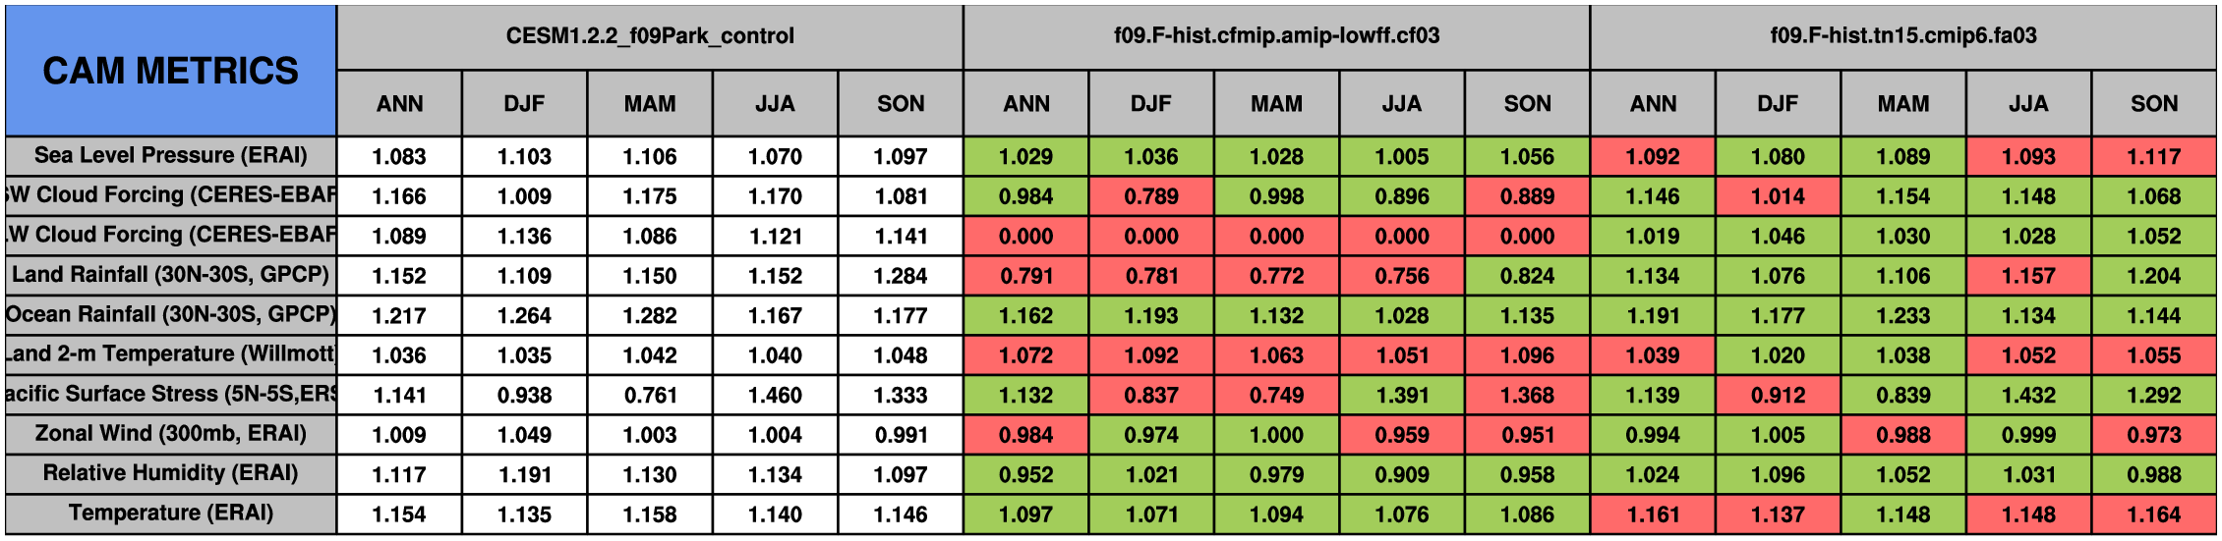Click the green 1.233 Ocean Rainfall cell
2222x541 pixels.
pos(1903,315)
